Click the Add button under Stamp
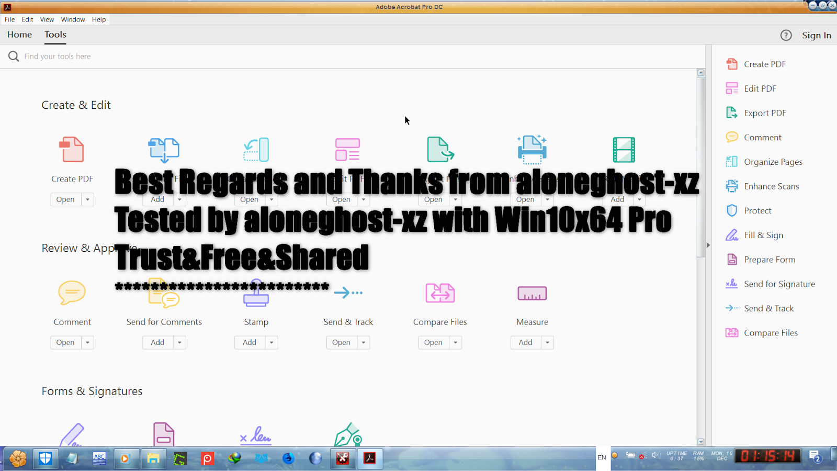The height and width of the screenshot is (471, 837). 250,342
